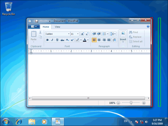Click the 3:27 PM clock in taskbar
This screenshot has width=168, height=126.
[x=157, y=120]
